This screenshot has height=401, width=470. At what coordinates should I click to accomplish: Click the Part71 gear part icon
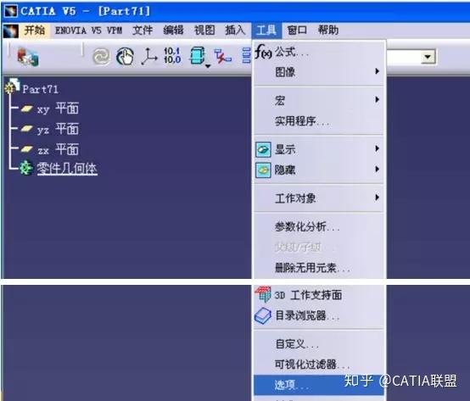12,86
